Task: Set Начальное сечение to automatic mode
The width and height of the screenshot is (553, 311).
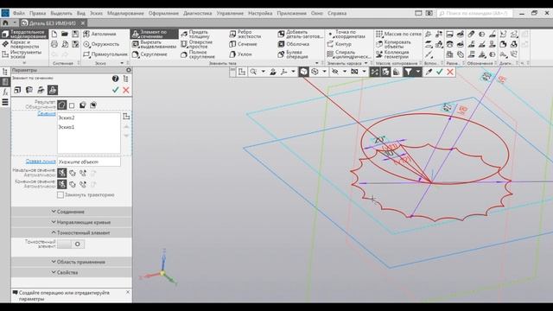Action: 61,173
